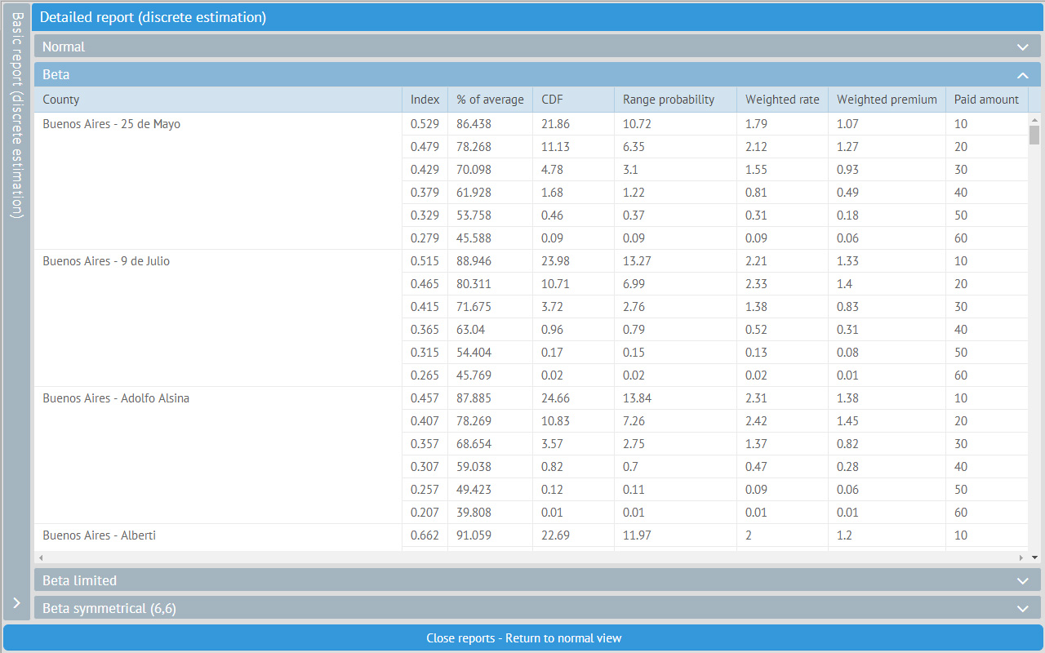Click % of average value 45.769
Screen dimensions: 1045x653
coord(474,375)
